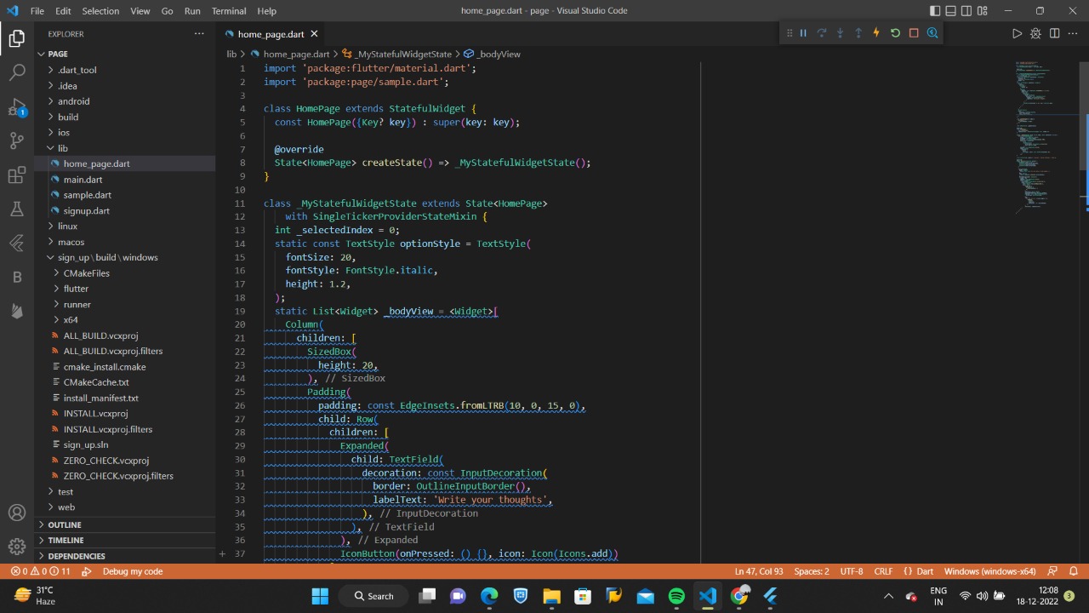Open main.dart in the explorer
Screen dimensions: 1089x613
pyautogui.click(x=83, y=180)
